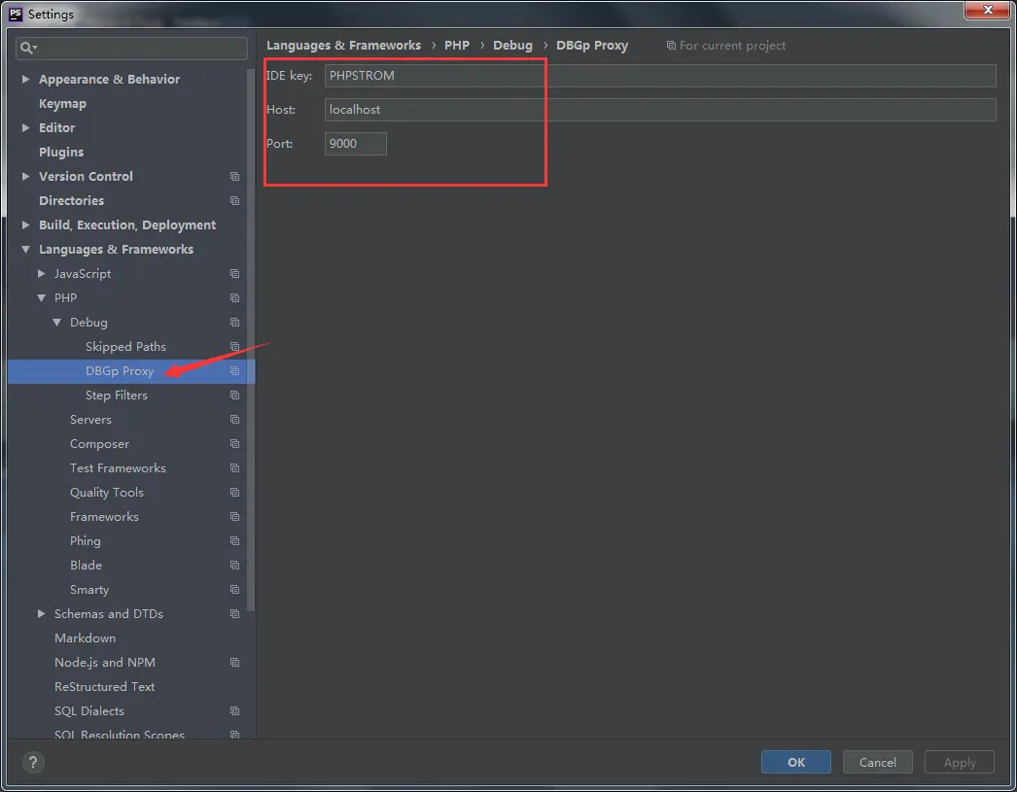1017x792 pixels.
Task: Open the Quality Tools page
Action: 106,493
